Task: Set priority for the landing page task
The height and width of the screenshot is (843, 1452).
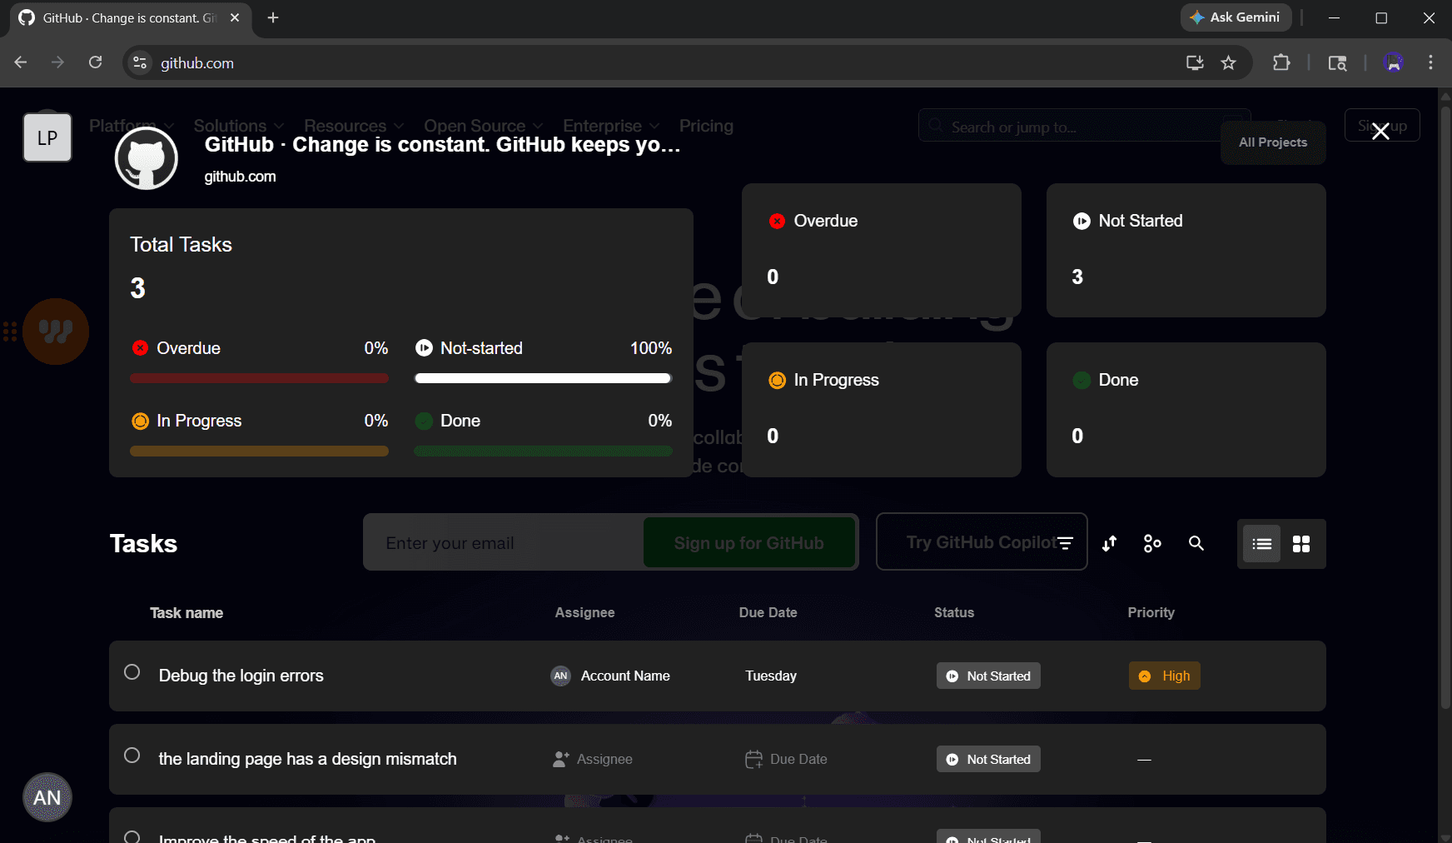Action: pos(1144,759)
